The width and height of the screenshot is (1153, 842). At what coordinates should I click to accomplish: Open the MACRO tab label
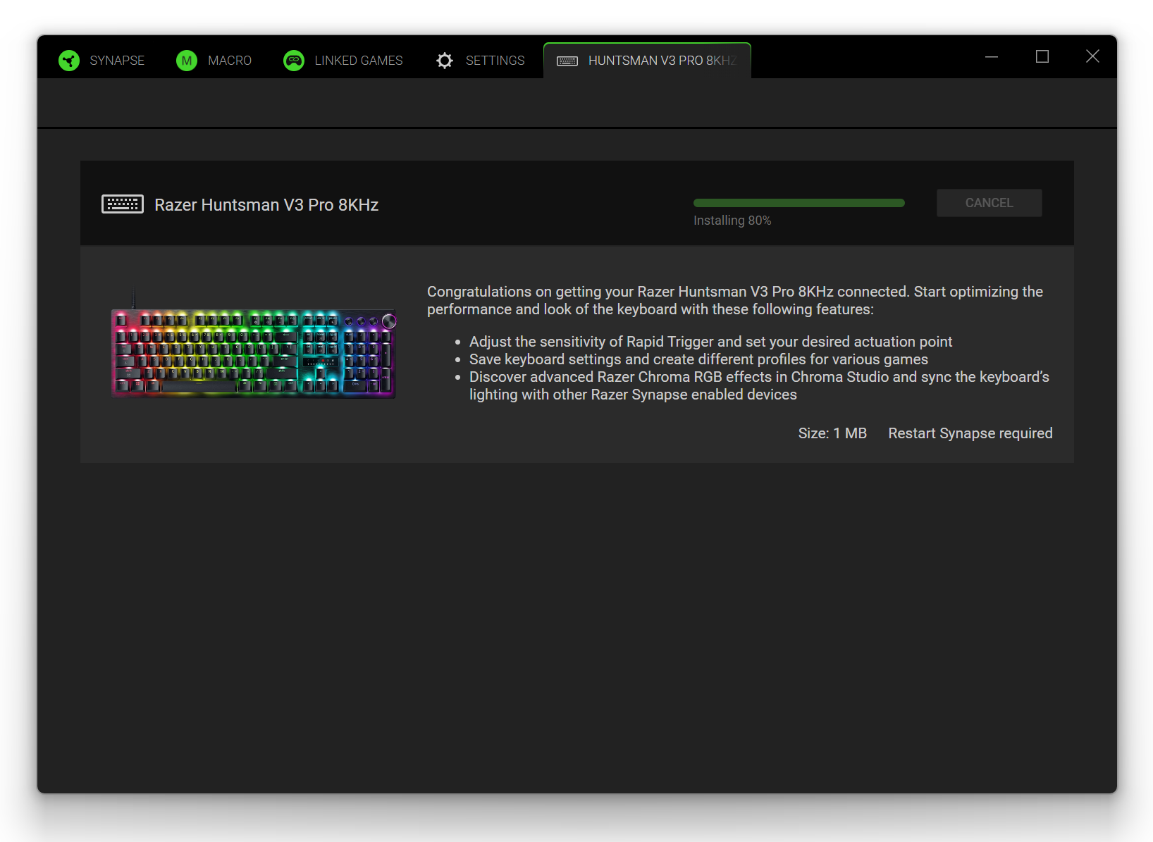pyautogui.click(x=230, y=61)
